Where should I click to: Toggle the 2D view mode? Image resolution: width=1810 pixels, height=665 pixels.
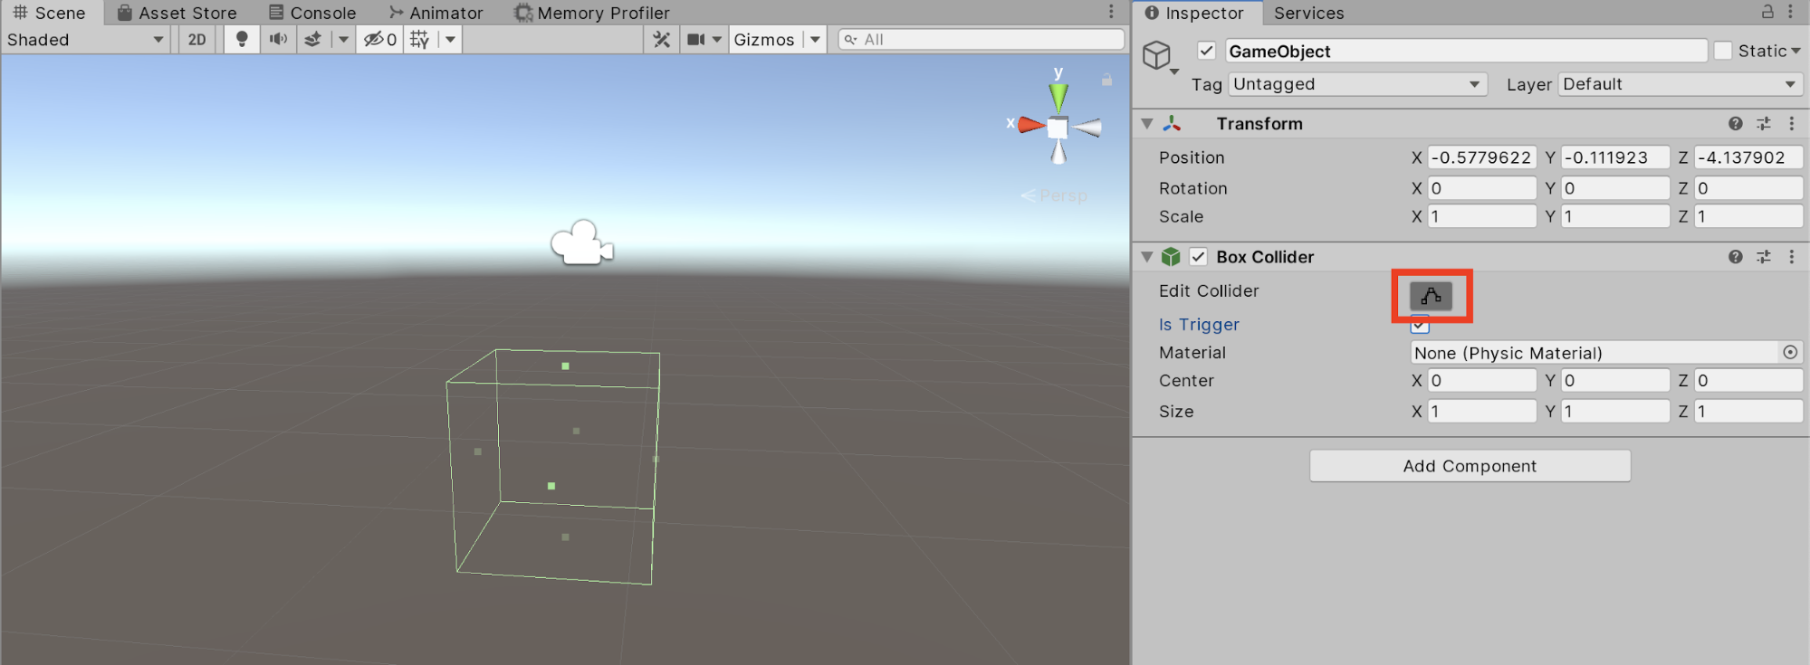click(x=196, y=39)
